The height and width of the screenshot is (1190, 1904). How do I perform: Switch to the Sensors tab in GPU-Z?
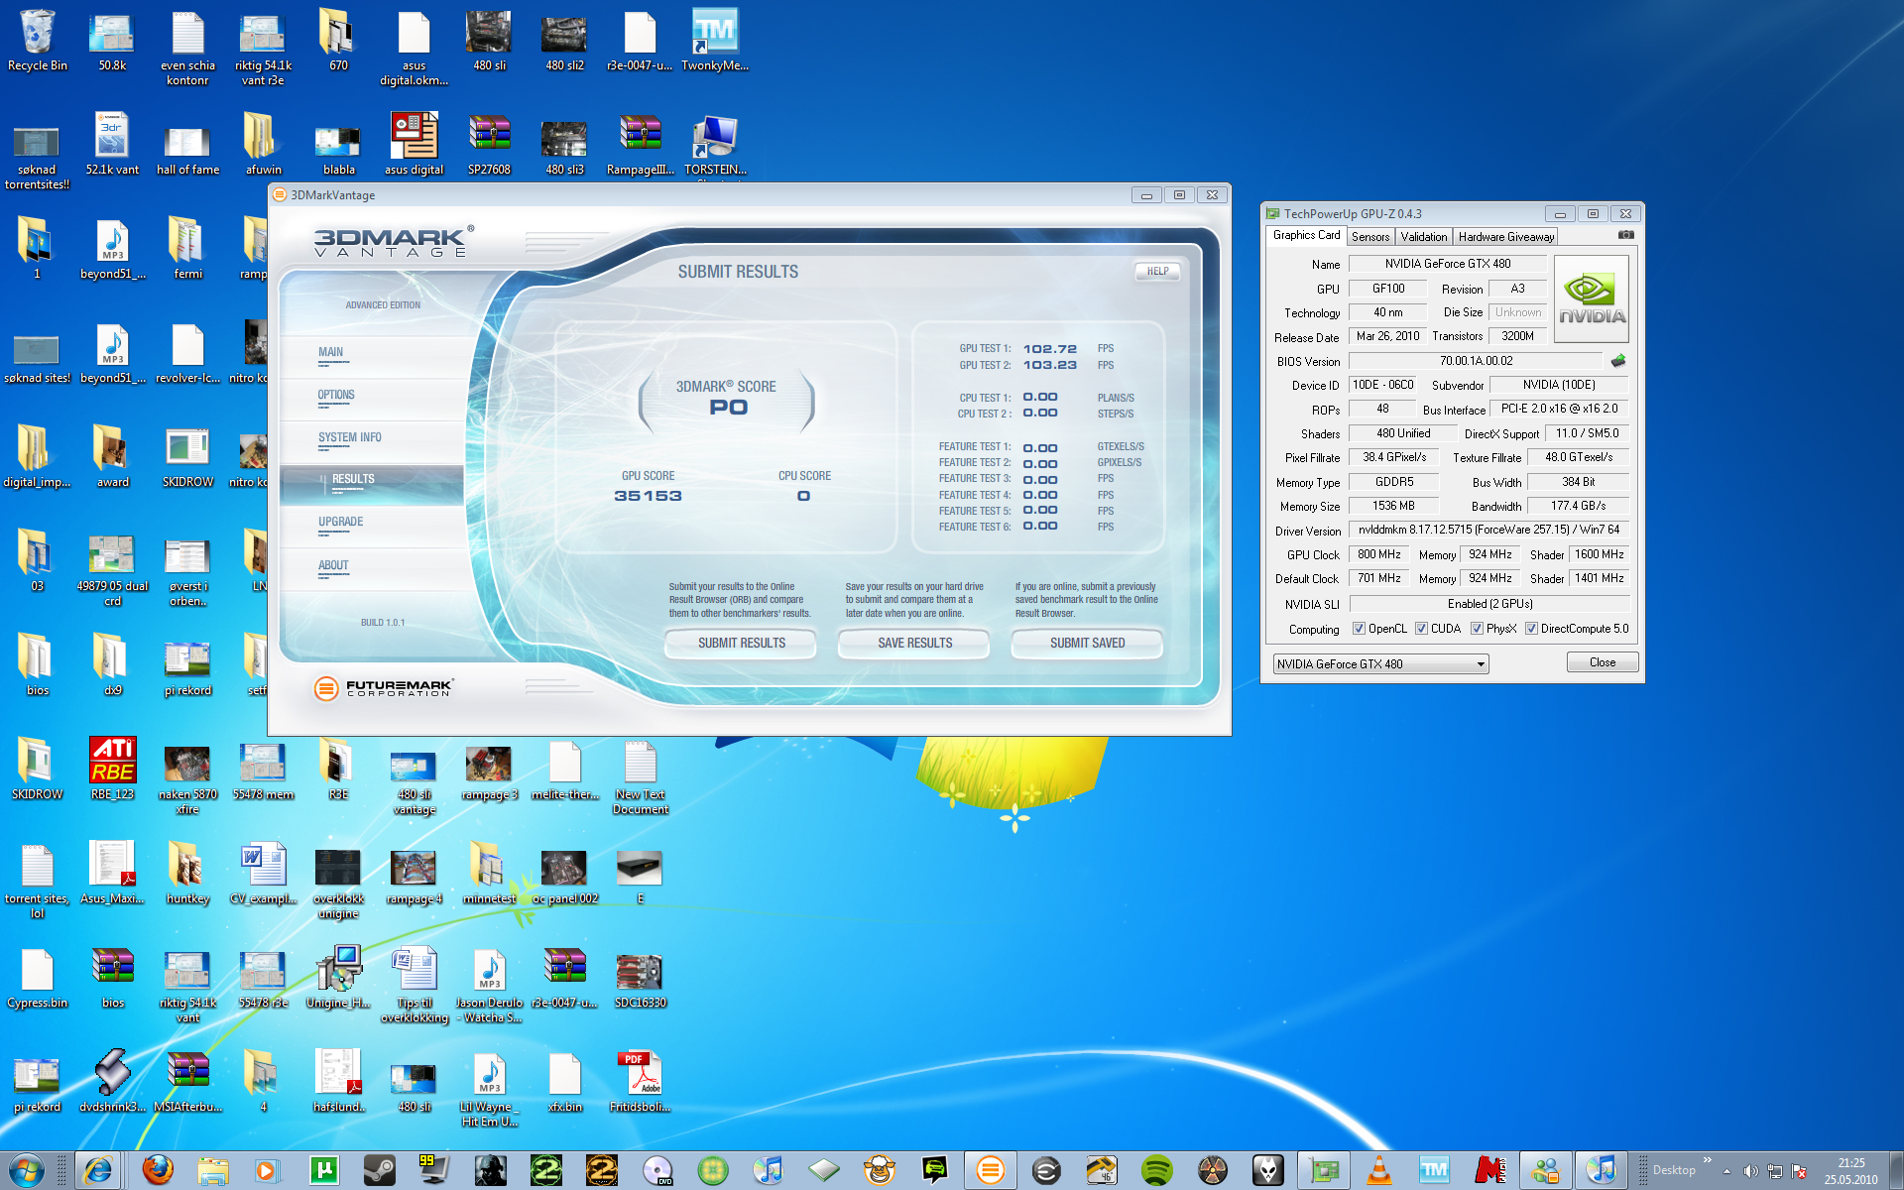click(x=1370, y=237)
